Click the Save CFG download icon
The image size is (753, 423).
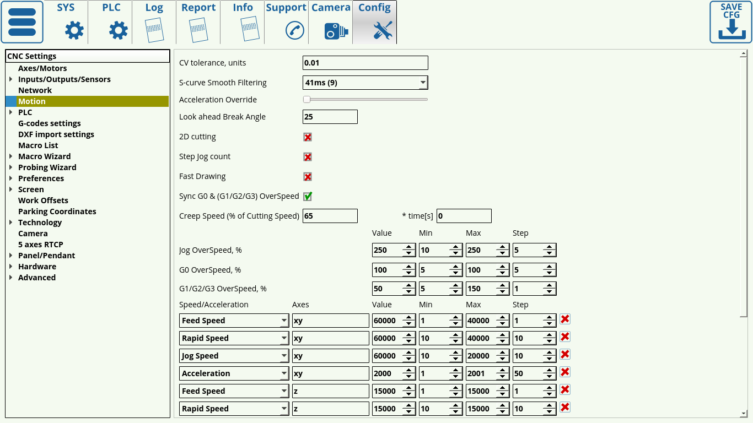[731, 22]
